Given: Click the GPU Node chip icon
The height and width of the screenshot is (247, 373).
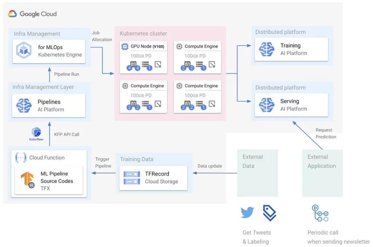Looking at the screenshot, I should [x=125, y=47].
